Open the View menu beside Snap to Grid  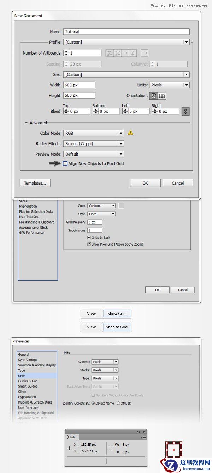click(91, 327)
